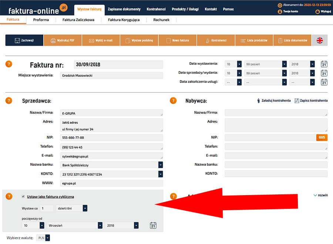
Task: Open calendar icon for począwszy od date
Action: pos(153,225)
